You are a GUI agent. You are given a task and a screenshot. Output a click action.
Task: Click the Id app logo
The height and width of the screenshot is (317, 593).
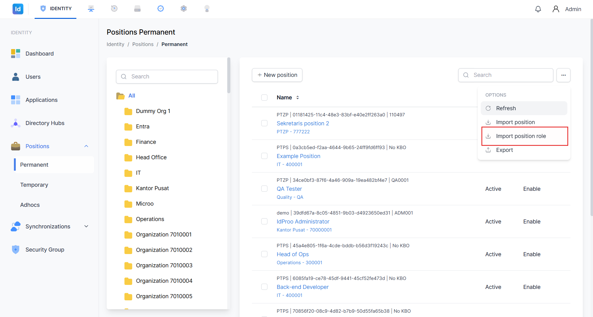18,9
